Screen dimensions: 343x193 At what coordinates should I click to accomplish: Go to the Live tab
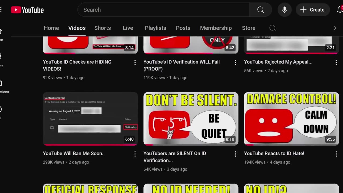[x=128, y=28]
